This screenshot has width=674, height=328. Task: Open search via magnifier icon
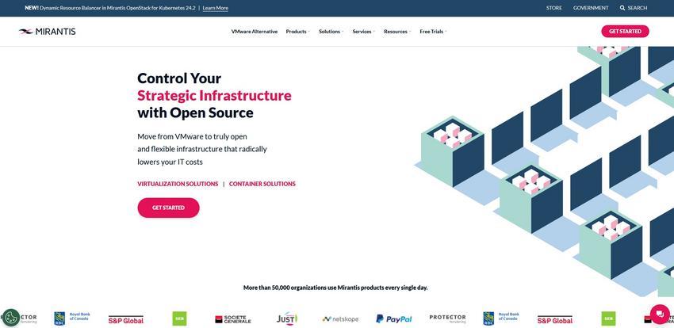tap(622, 8)
